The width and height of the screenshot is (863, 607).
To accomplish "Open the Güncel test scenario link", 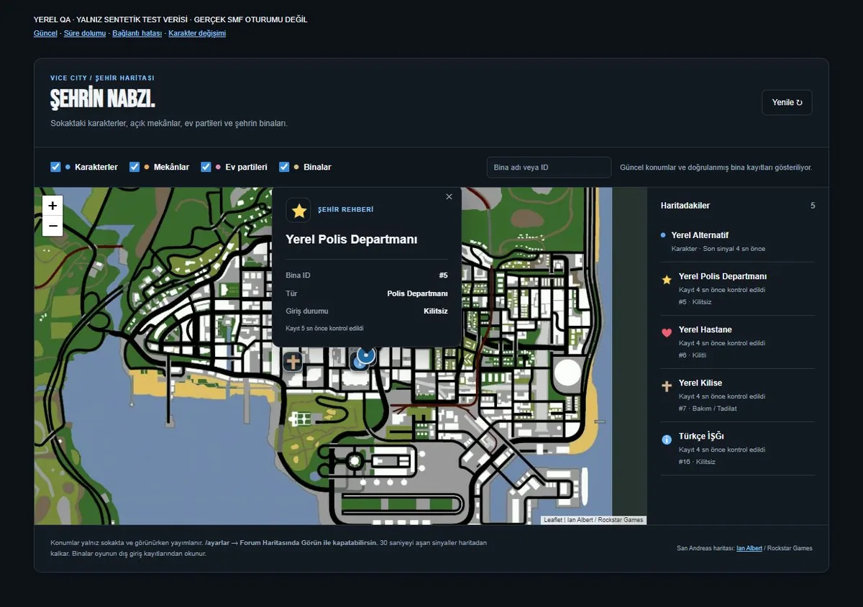I will [x=45, y=33].
